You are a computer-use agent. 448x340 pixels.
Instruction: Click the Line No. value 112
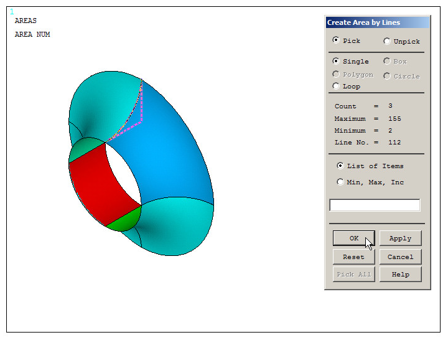pyautogui.click(x=394, y=143)
